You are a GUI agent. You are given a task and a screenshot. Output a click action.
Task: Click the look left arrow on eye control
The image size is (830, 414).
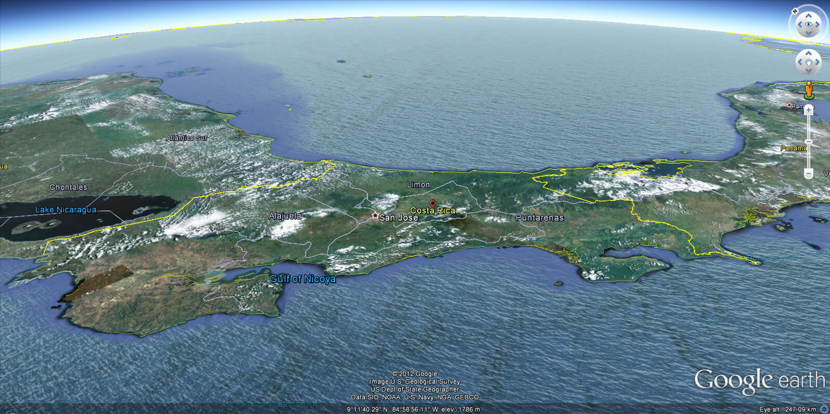tap(799, 24)
